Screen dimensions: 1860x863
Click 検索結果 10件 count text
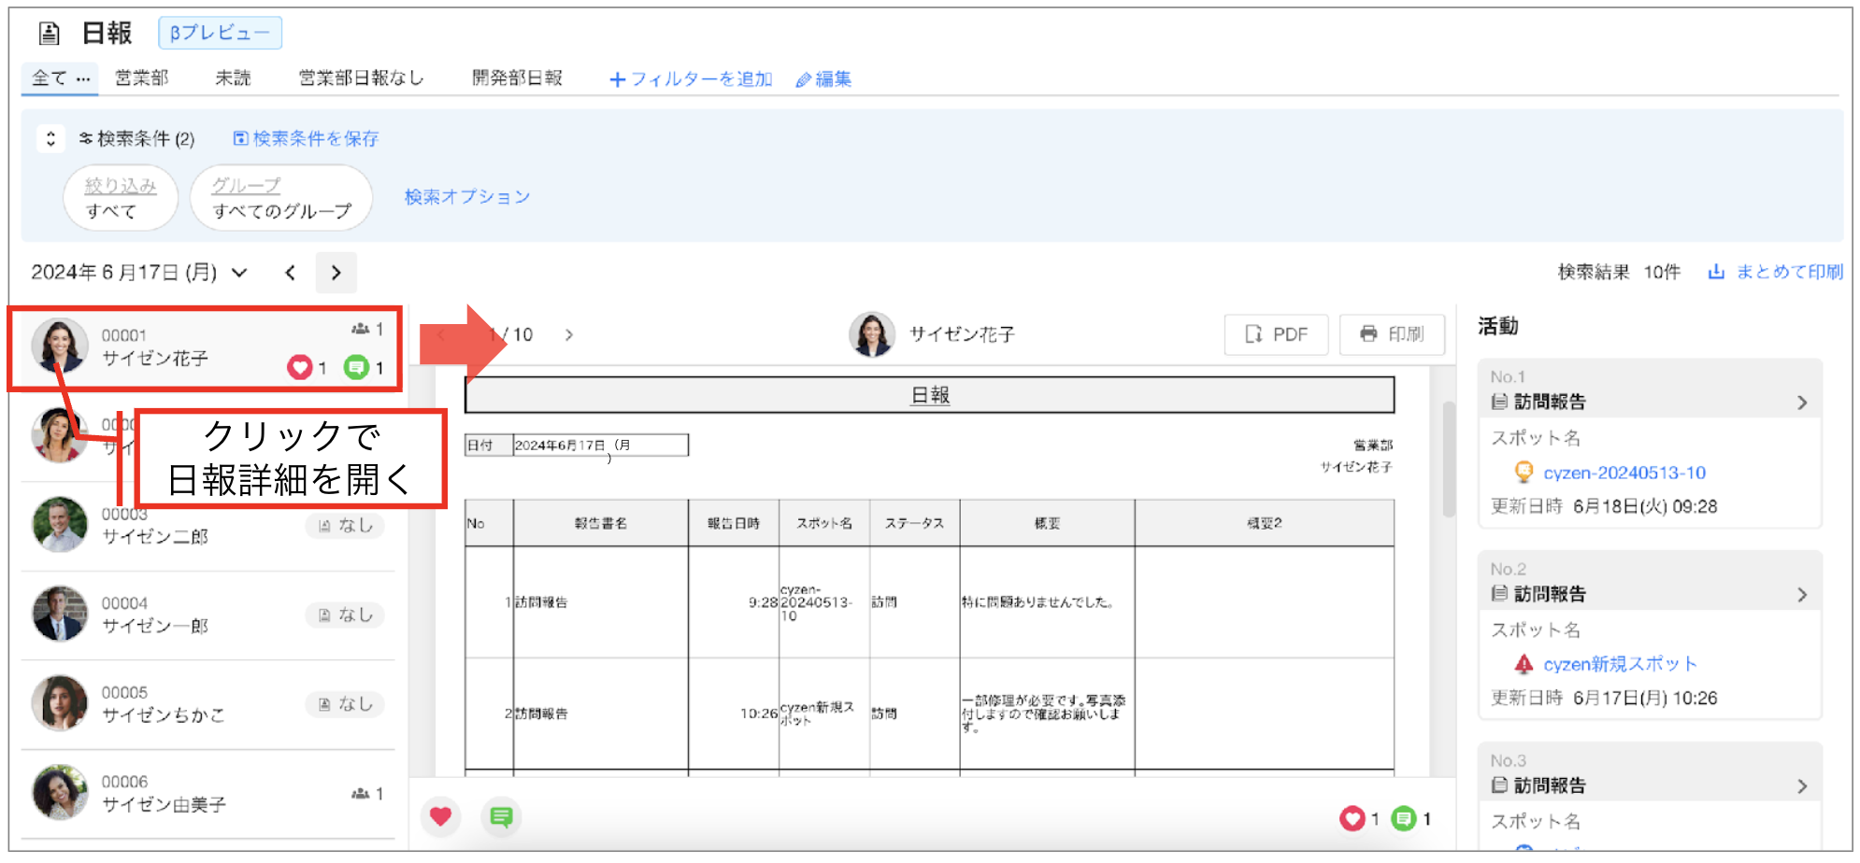(1619, 272)
